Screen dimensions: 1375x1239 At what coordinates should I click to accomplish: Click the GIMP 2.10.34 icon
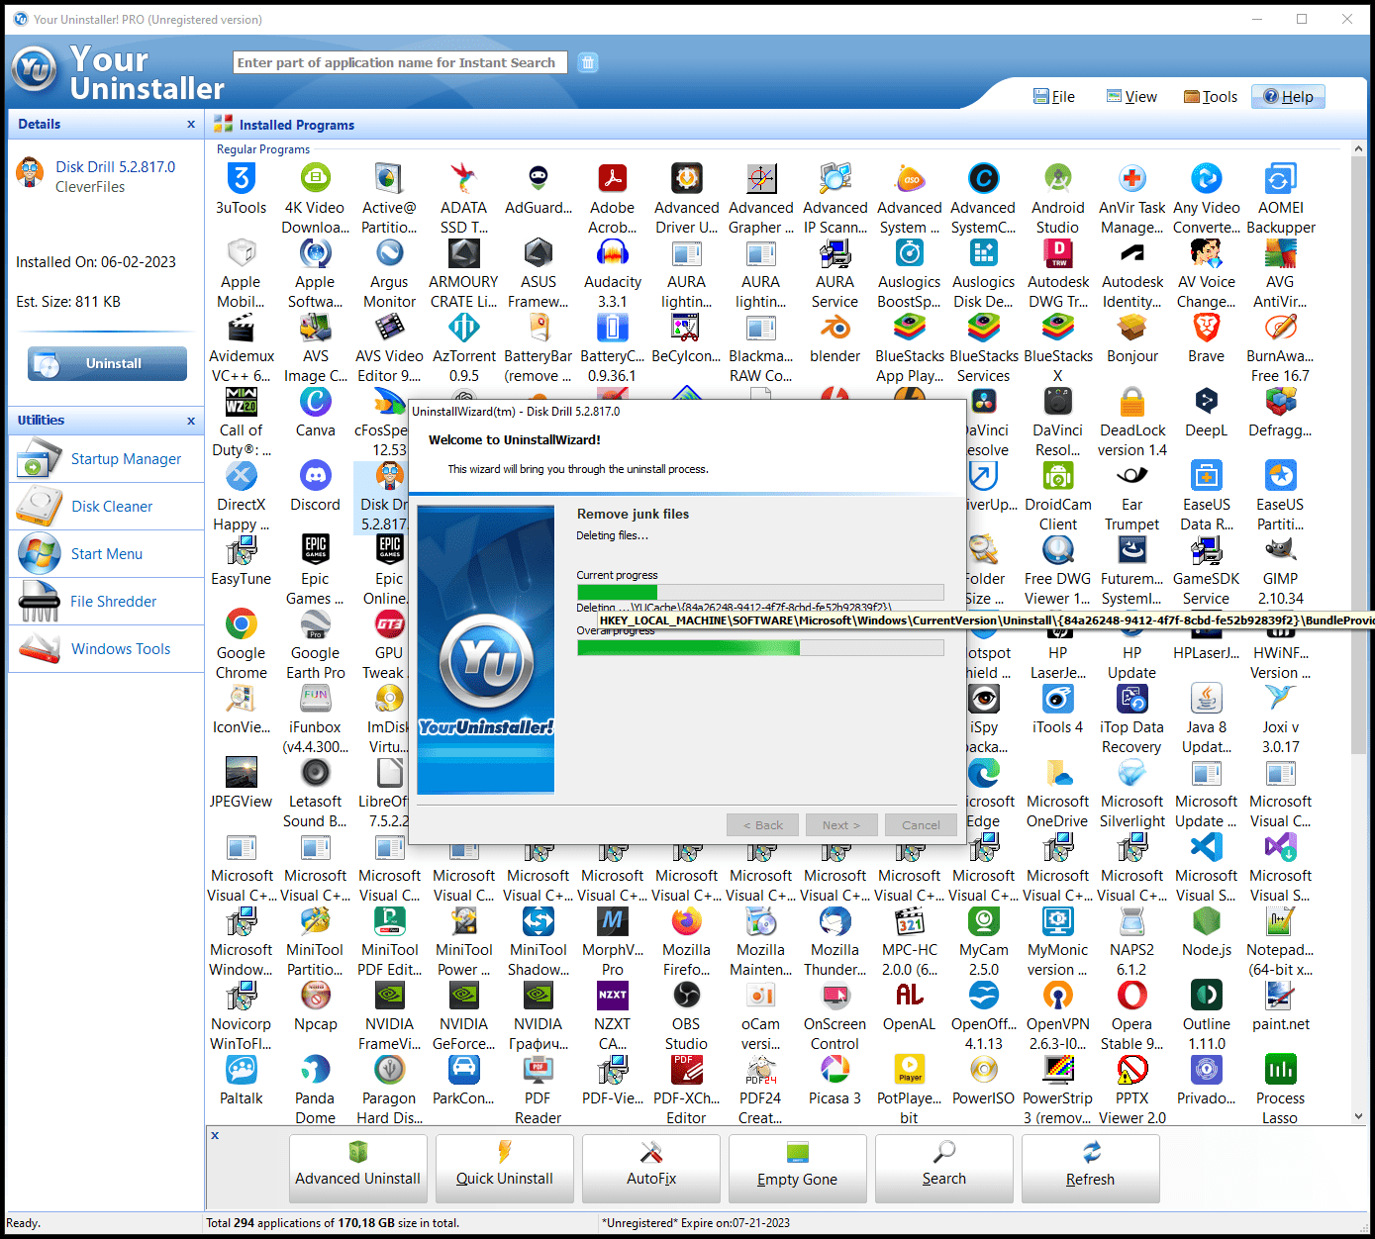tap(1280, 549)
